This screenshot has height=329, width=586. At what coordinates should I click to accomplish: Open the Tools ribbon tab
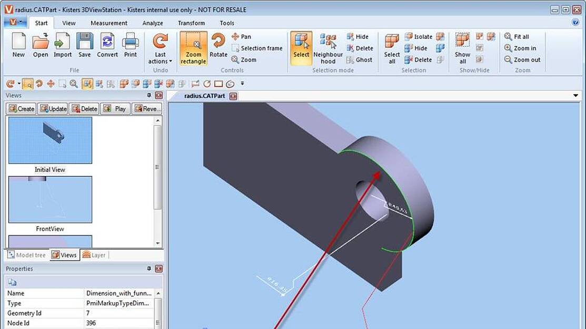point(227,23)
